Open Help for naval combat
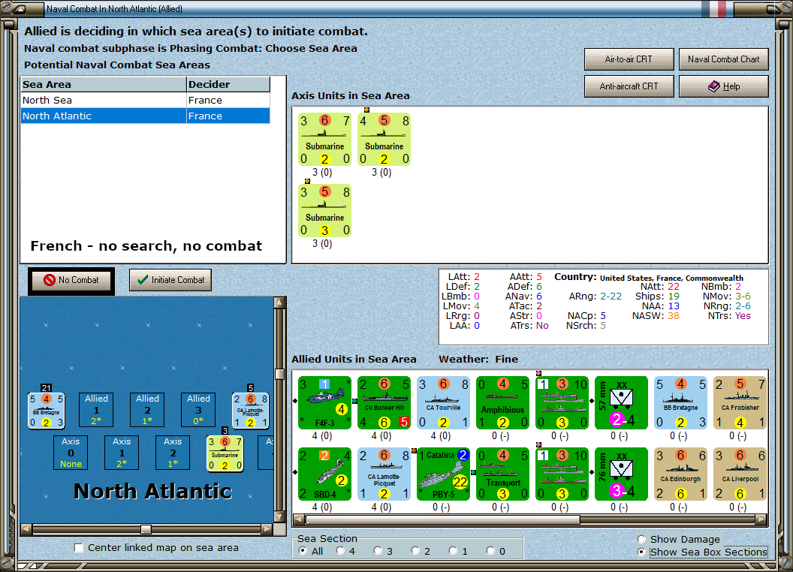 [x=724, y=86]
